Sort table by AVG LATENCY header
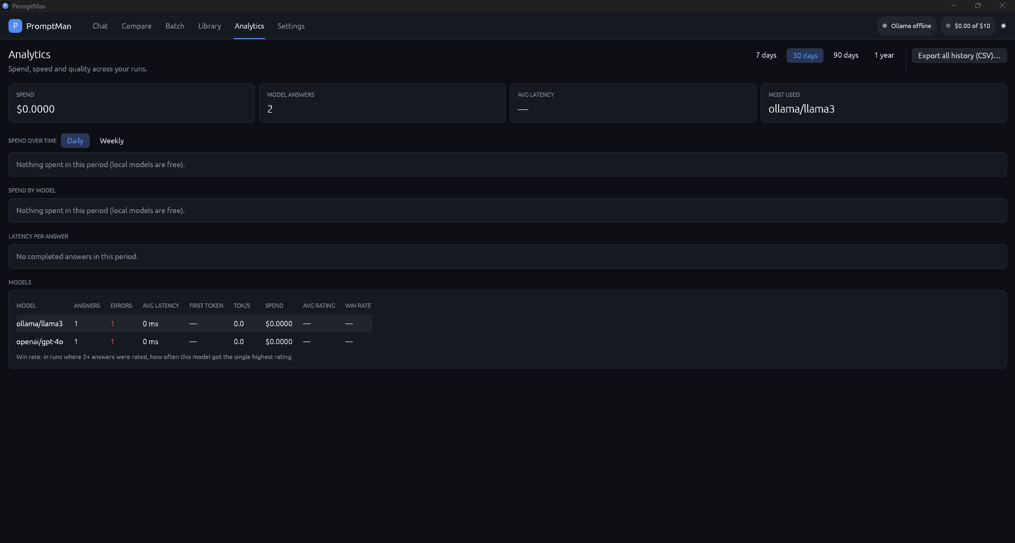 point(161,306)
